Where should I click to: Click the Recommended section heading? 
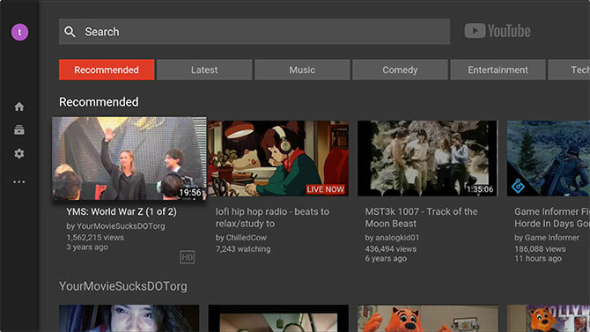pos(99,102)
